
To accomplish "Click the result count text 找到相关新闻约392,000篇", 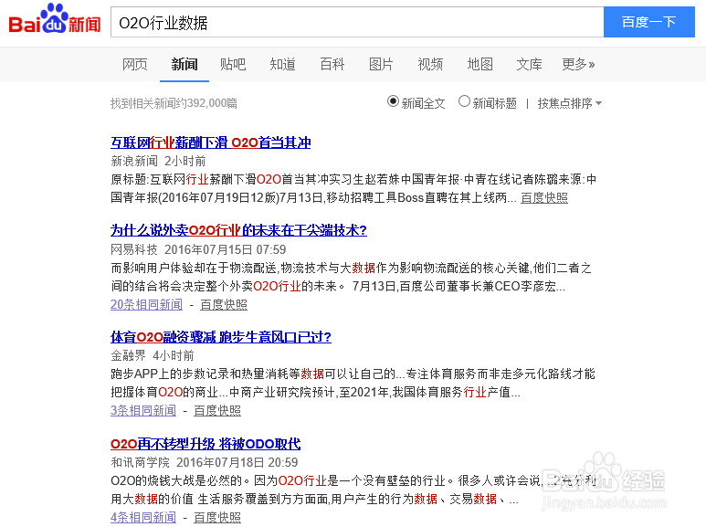I will pyautogui.click(x=174, y=103).
